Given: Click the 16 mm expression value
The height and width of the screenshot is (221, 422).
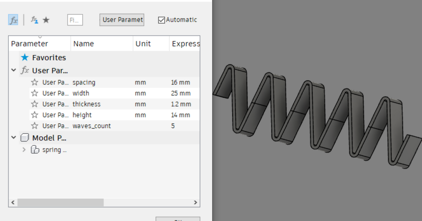Looking at the screenshot, I should tap(180, 82).
